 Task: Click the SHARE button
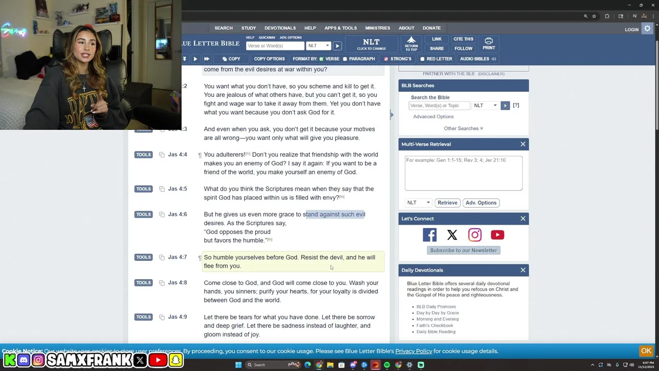pyautogui.click(x=437, y=48)
